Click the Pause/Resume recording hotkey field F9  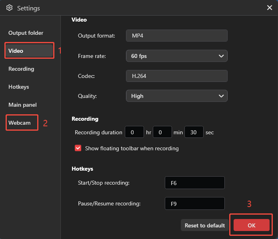click(195, 203)
